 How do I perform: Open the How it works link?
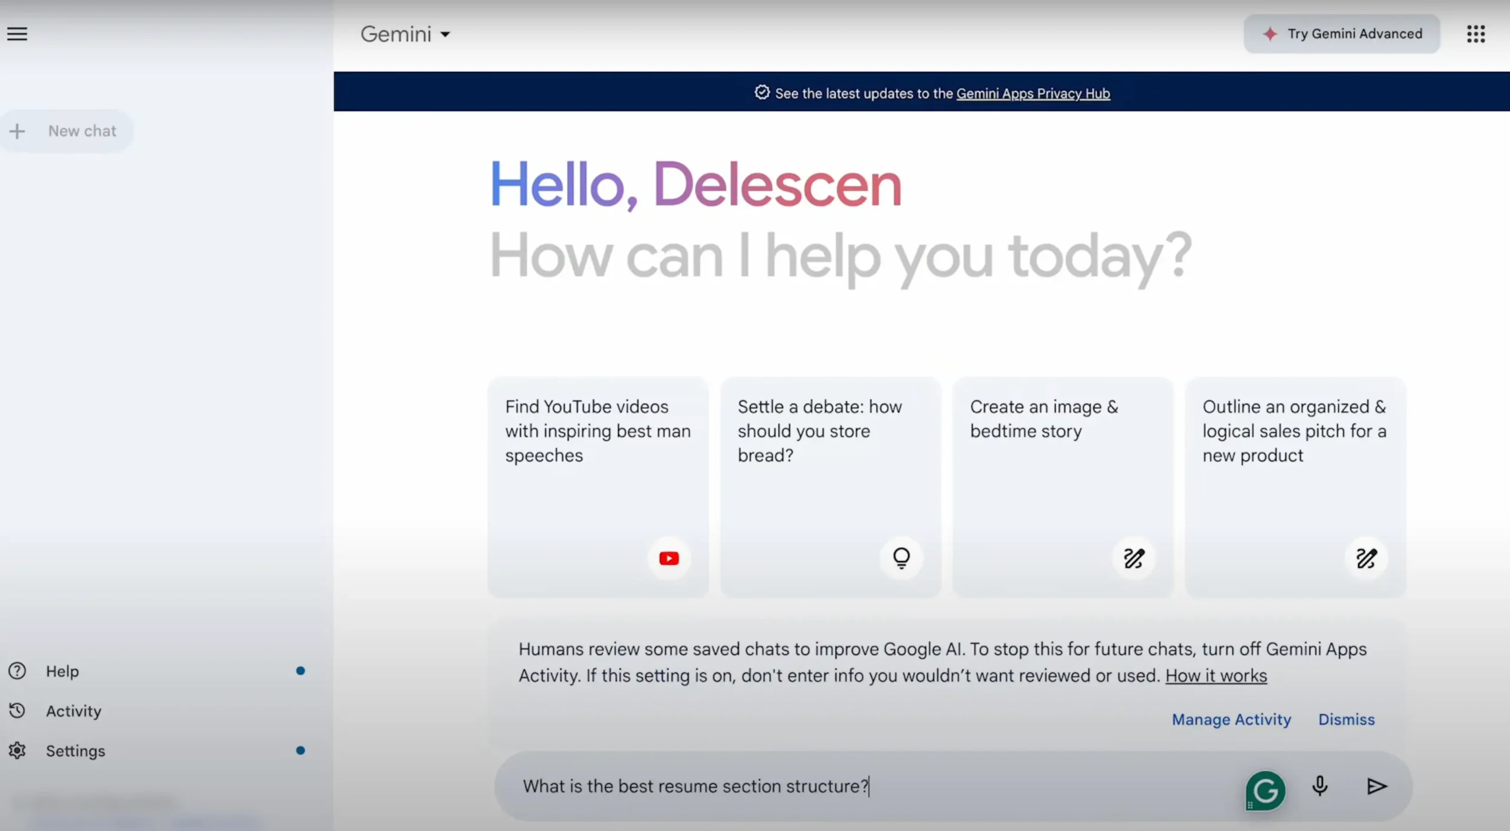click(x=1216, y=675)
